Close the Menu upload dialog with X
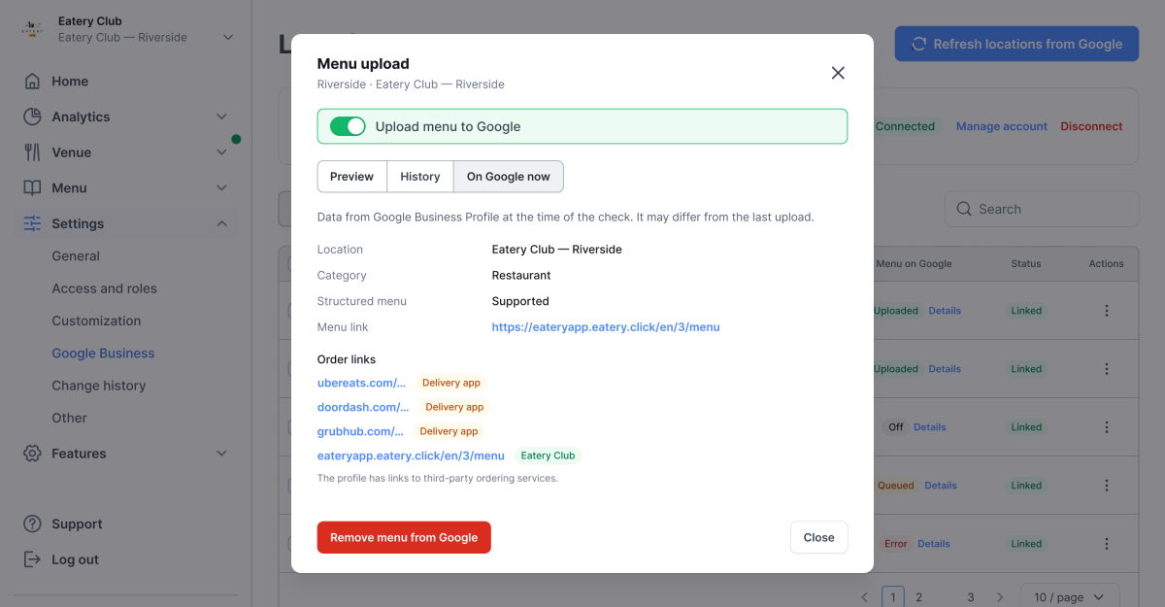Screen dimensions: 1165x607 click(838, 73)
